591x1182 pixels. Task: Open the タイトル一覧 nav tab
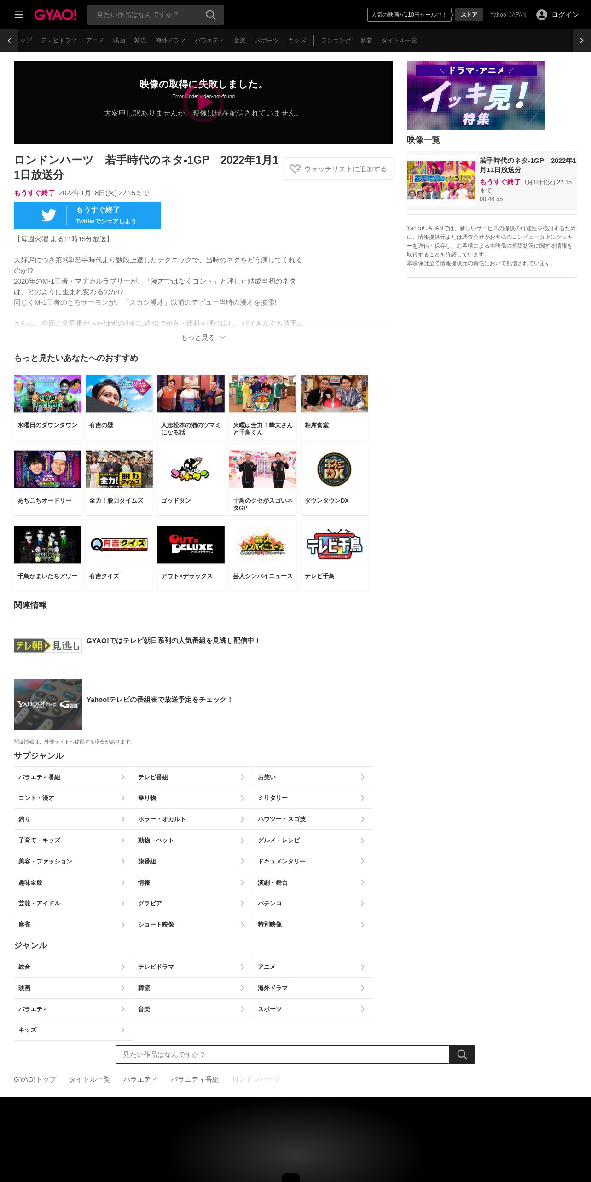[400, 41]
